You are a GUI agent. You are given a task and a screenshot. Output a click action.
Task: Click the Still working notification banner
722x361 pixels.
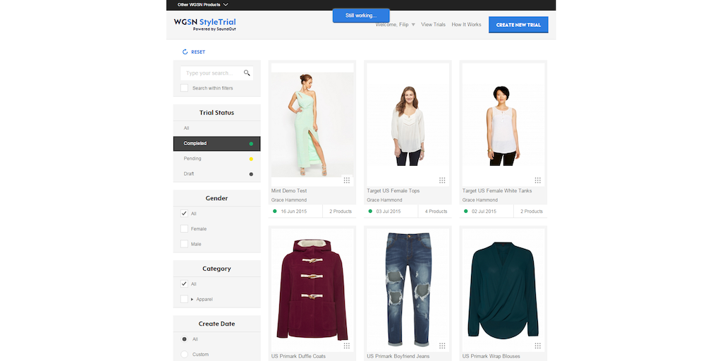point(361,16)
